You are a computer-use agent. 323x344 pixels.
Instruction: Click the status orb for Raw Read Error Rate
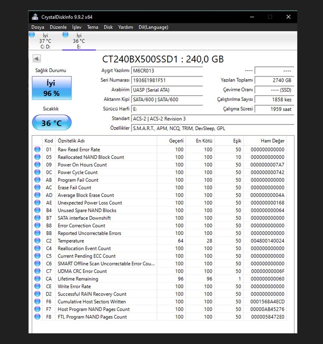pos(38,149)
